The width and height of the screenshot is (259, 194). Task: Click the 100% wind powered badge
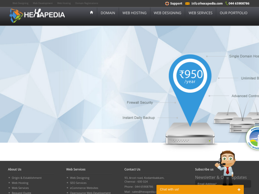pos(254,138)
